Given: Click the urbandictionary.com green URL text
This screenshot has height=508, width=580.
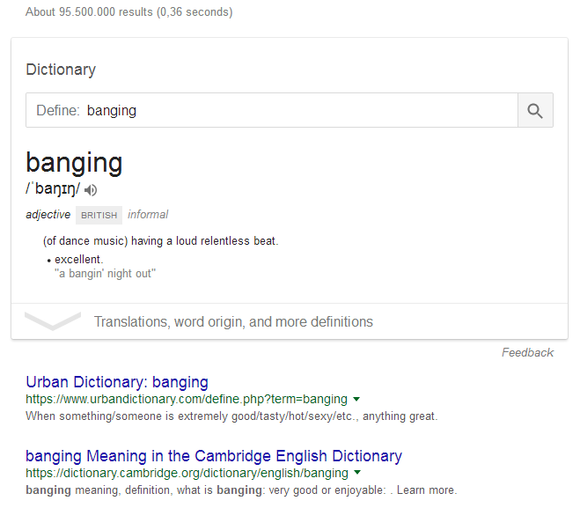Looking at the screenshot, I should [187, 399].
